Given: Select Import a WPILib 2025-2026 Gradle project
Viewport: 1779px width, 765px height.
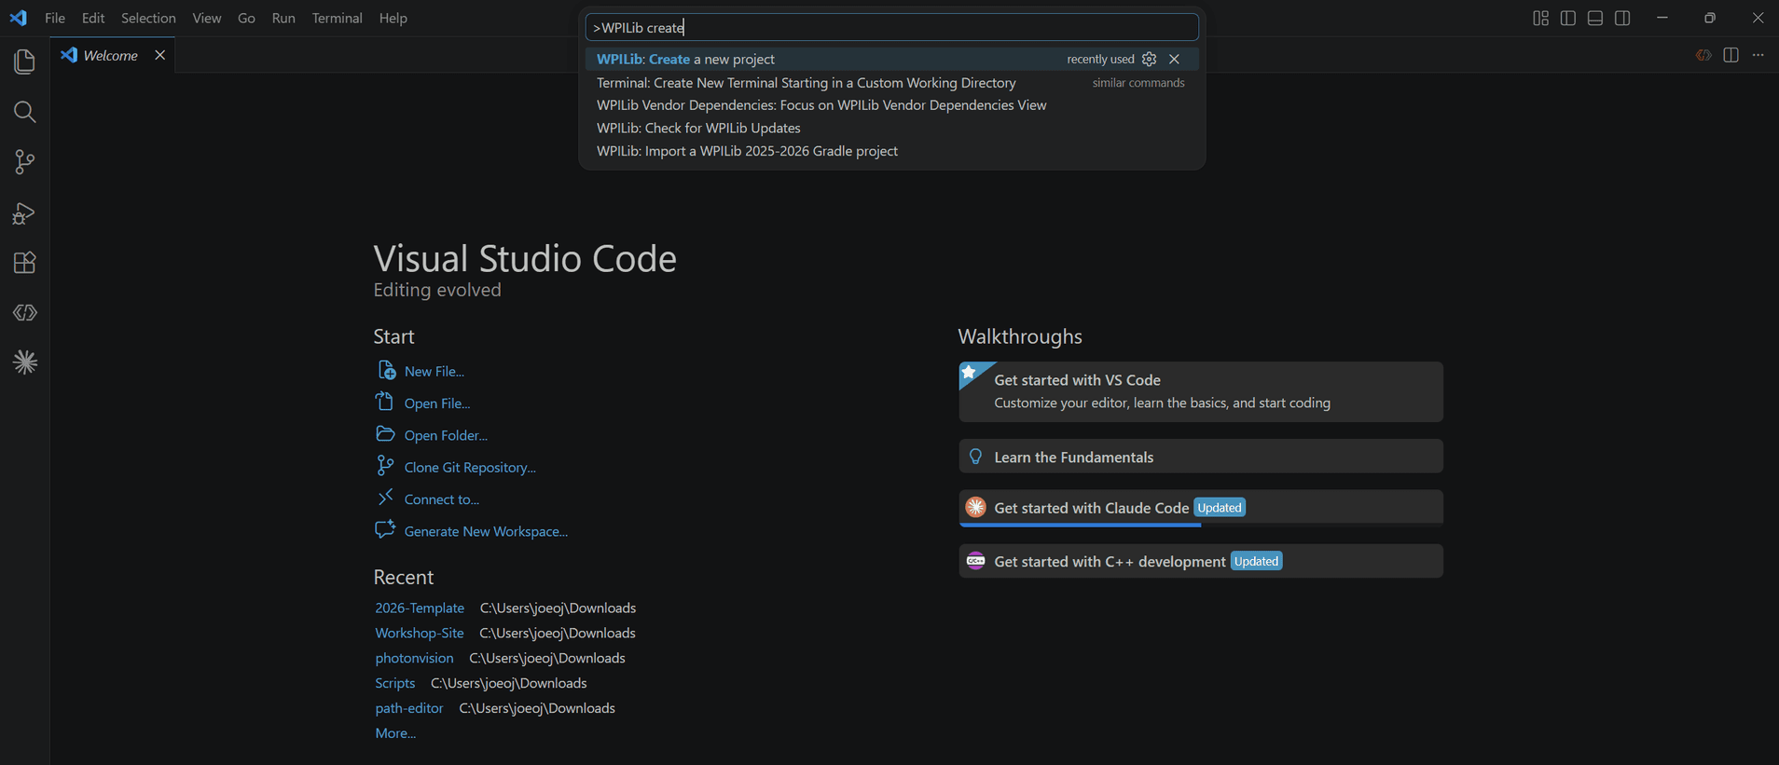Looking at the screenshot, I should (891, 151).
